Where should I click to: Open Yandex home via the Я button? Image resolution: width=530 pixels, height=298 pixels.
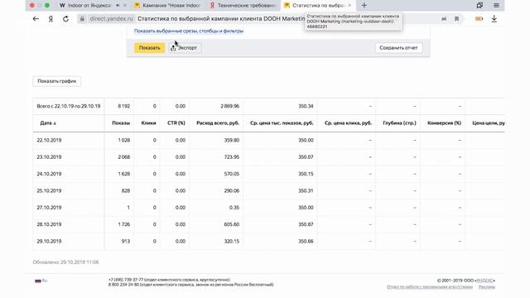coord(51,19)
